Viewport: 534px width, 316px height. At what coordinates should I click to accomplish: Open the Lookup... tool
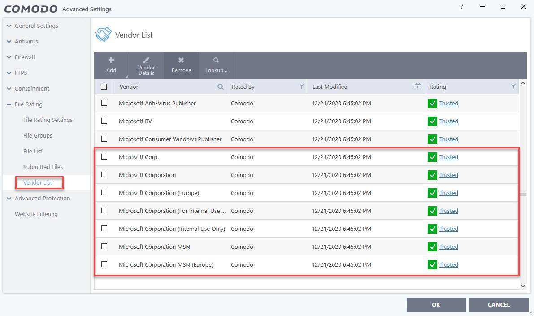(x=216, y=65)
